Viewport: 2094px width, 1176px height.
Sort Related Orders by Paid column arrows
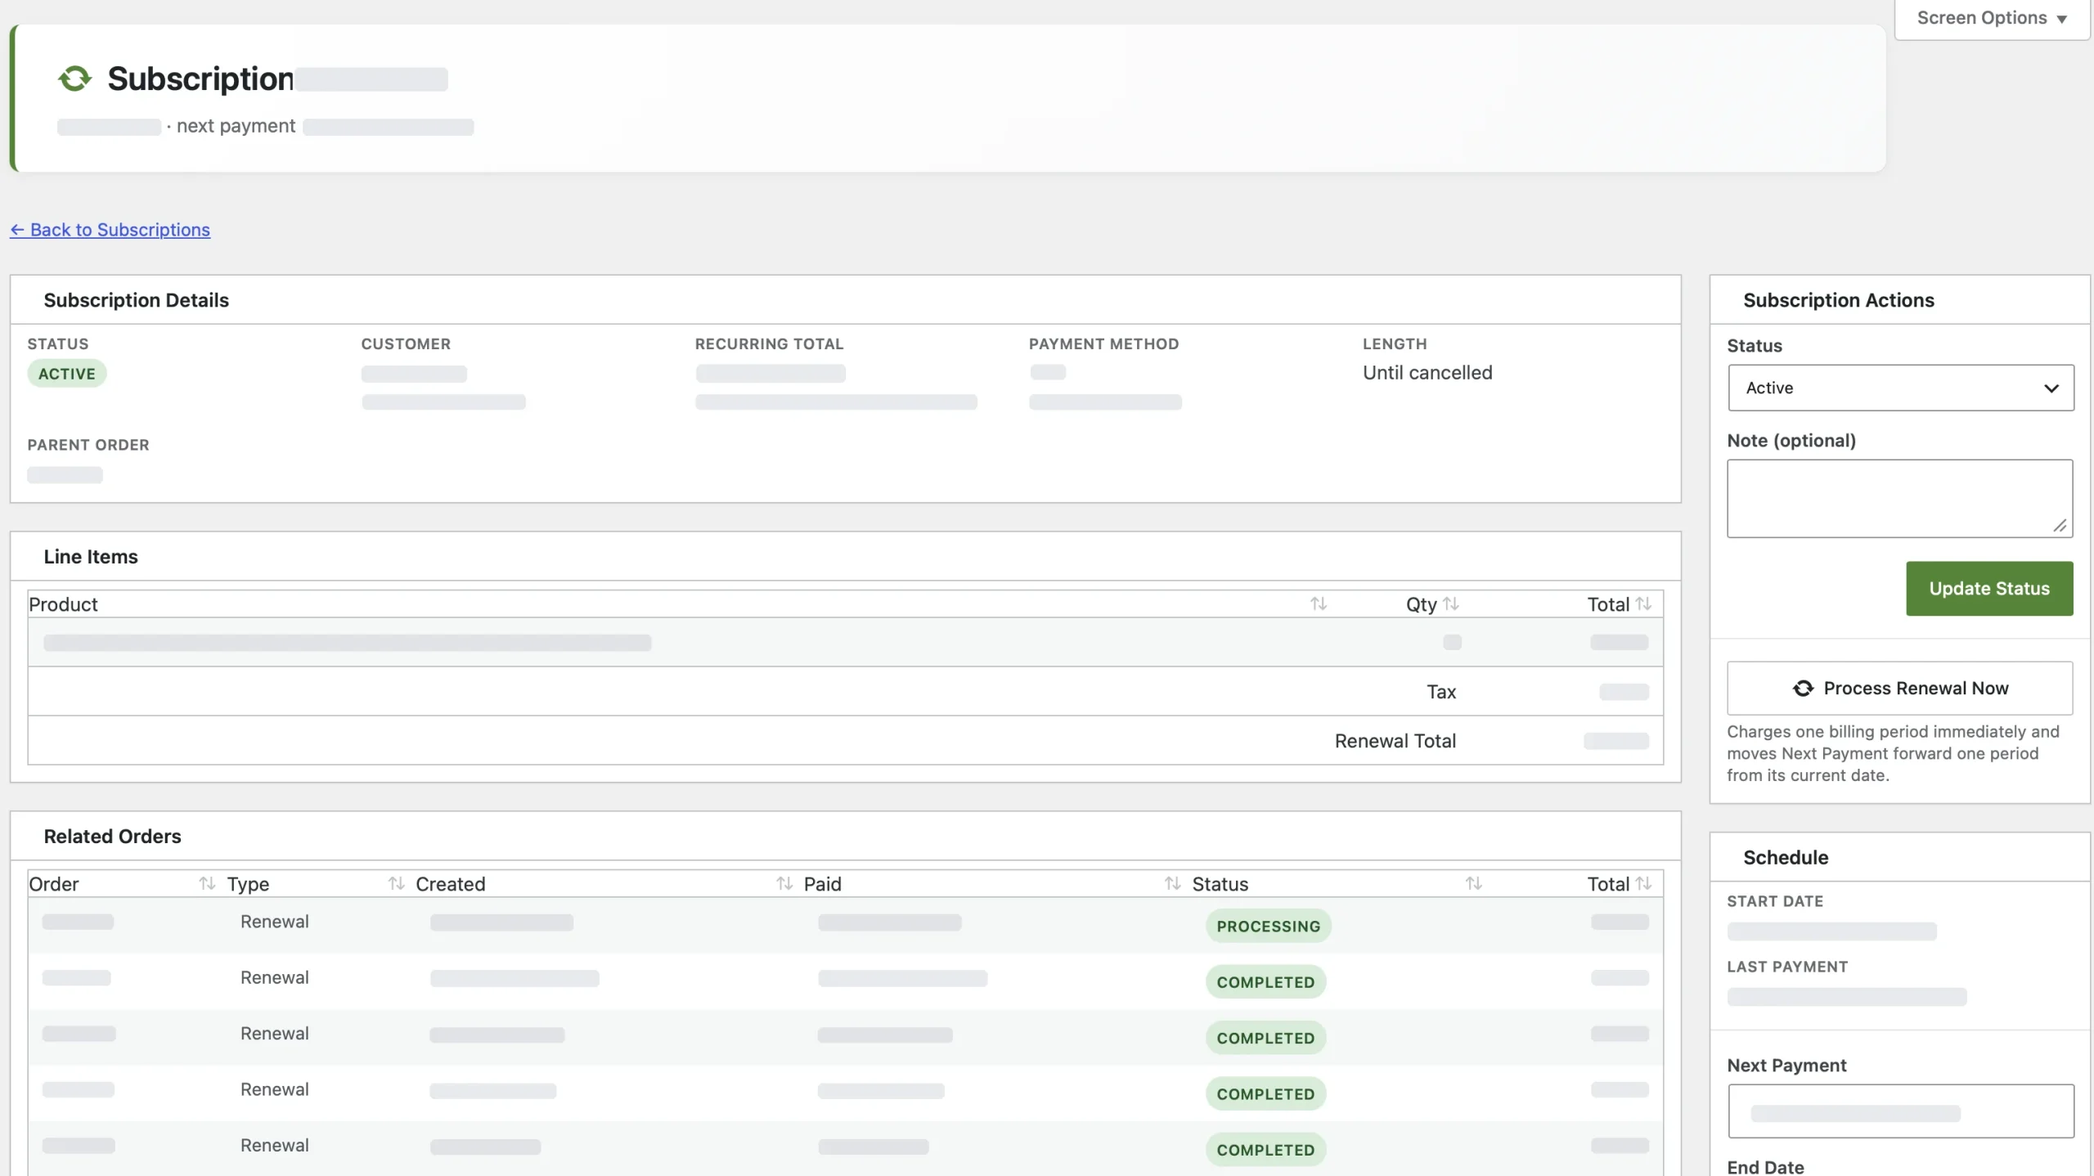pos(1172,883)
